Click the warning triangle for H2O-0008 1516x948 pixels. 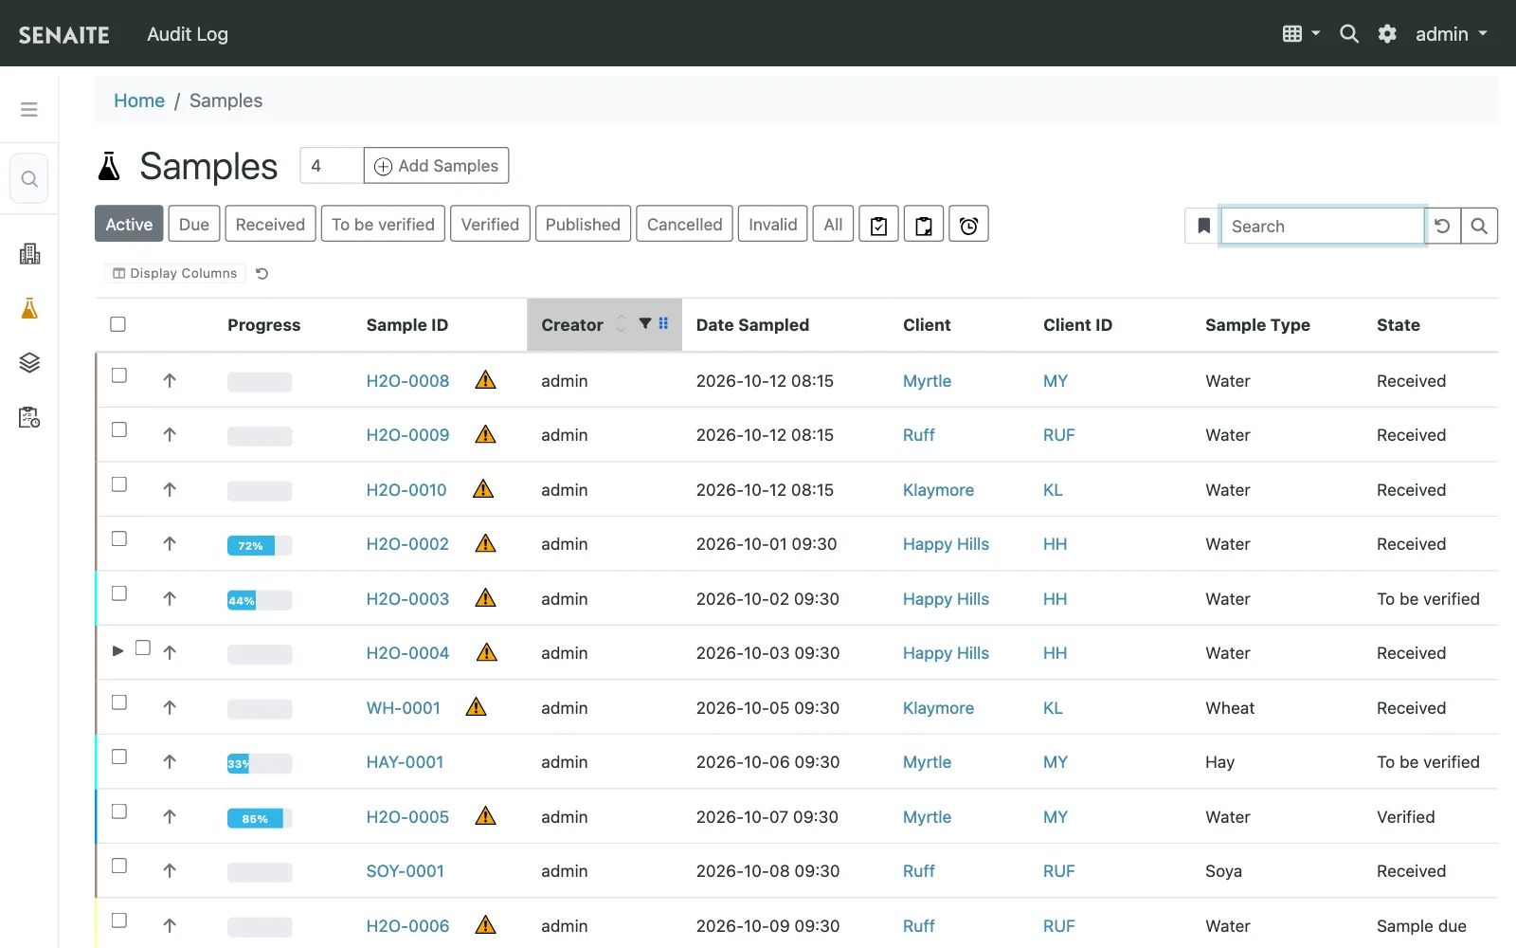point(486,380)
